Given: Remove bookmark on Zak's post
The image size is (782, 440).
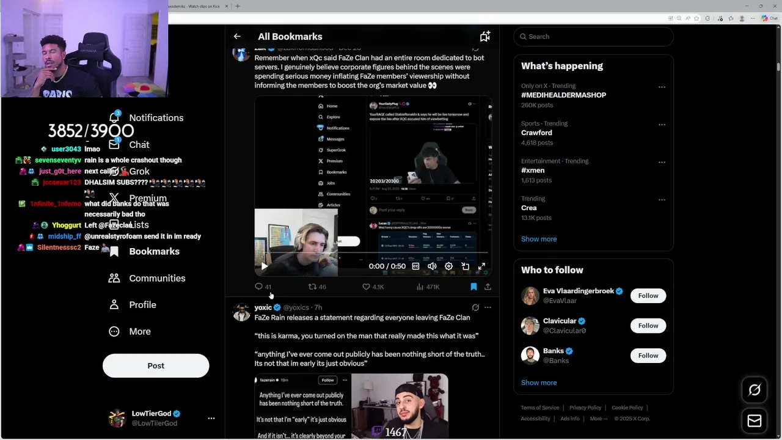Looking at the screenshot, I should [473, 287].
